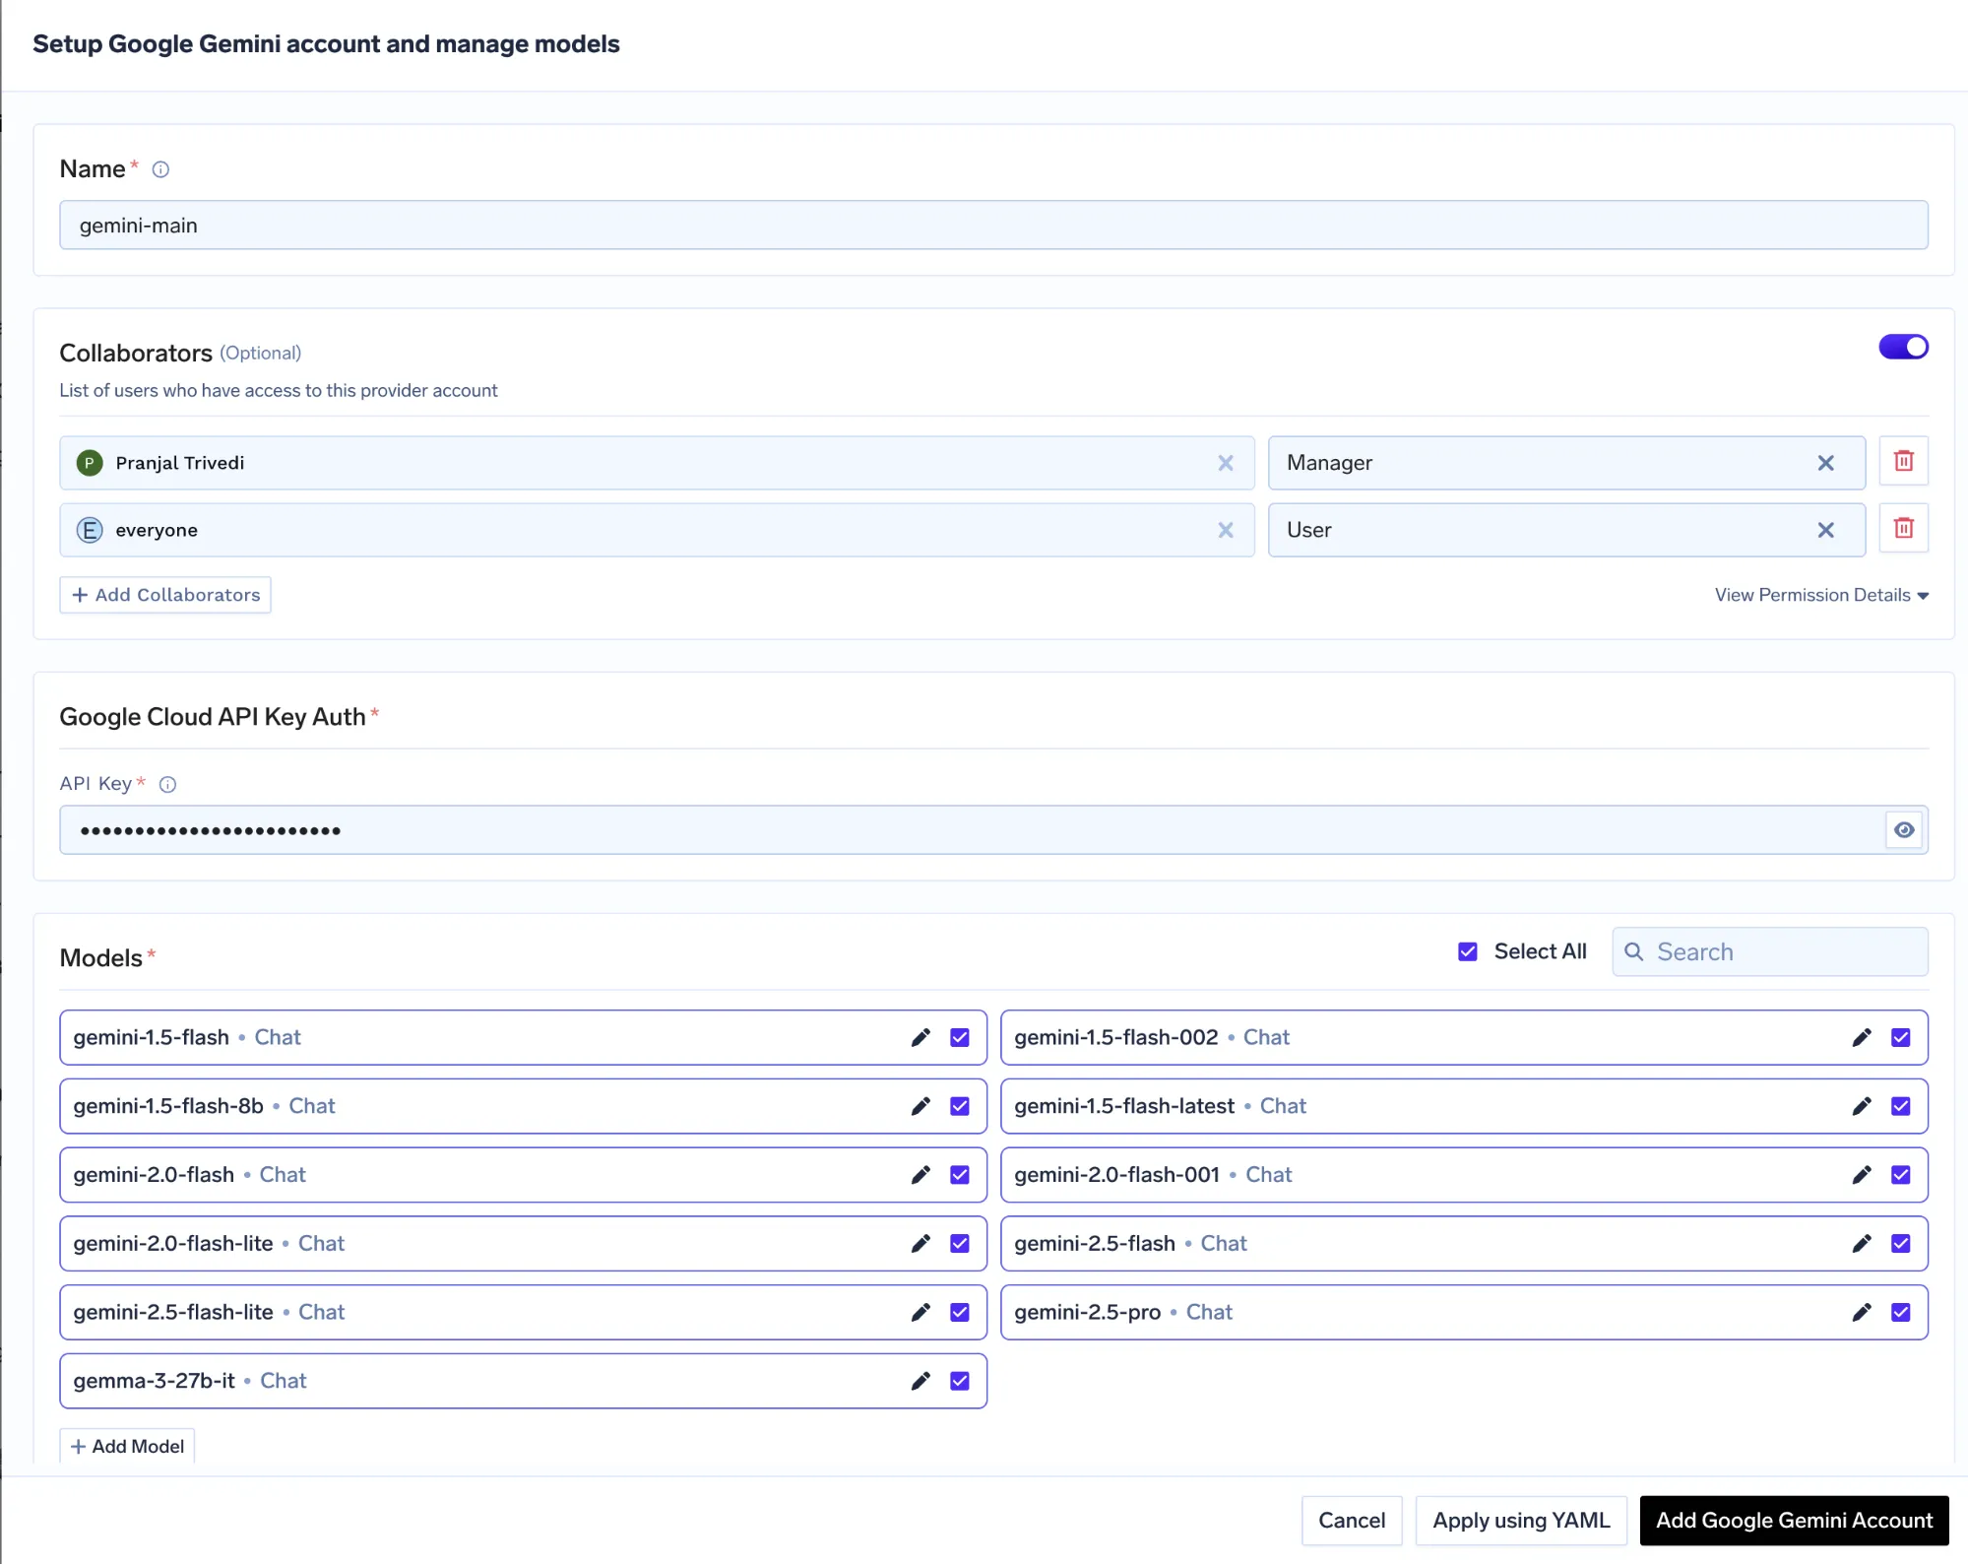Clear the Pranjal Trivedi user selection

click(1226, 463)
